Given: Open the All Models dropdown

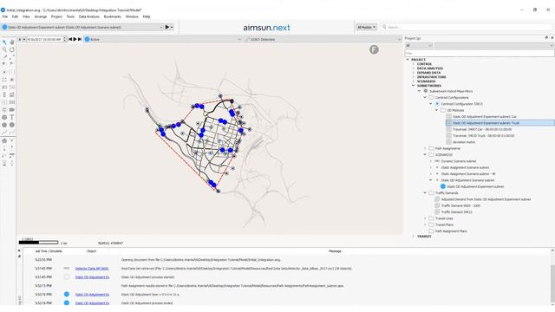Looking at the screenshot, I should pos(366,27).
